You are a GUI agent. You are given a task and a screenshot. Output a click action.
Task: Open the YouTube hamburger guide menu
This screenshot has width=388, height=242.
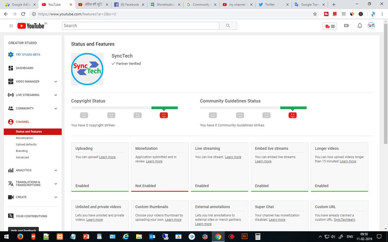(11, 26)
